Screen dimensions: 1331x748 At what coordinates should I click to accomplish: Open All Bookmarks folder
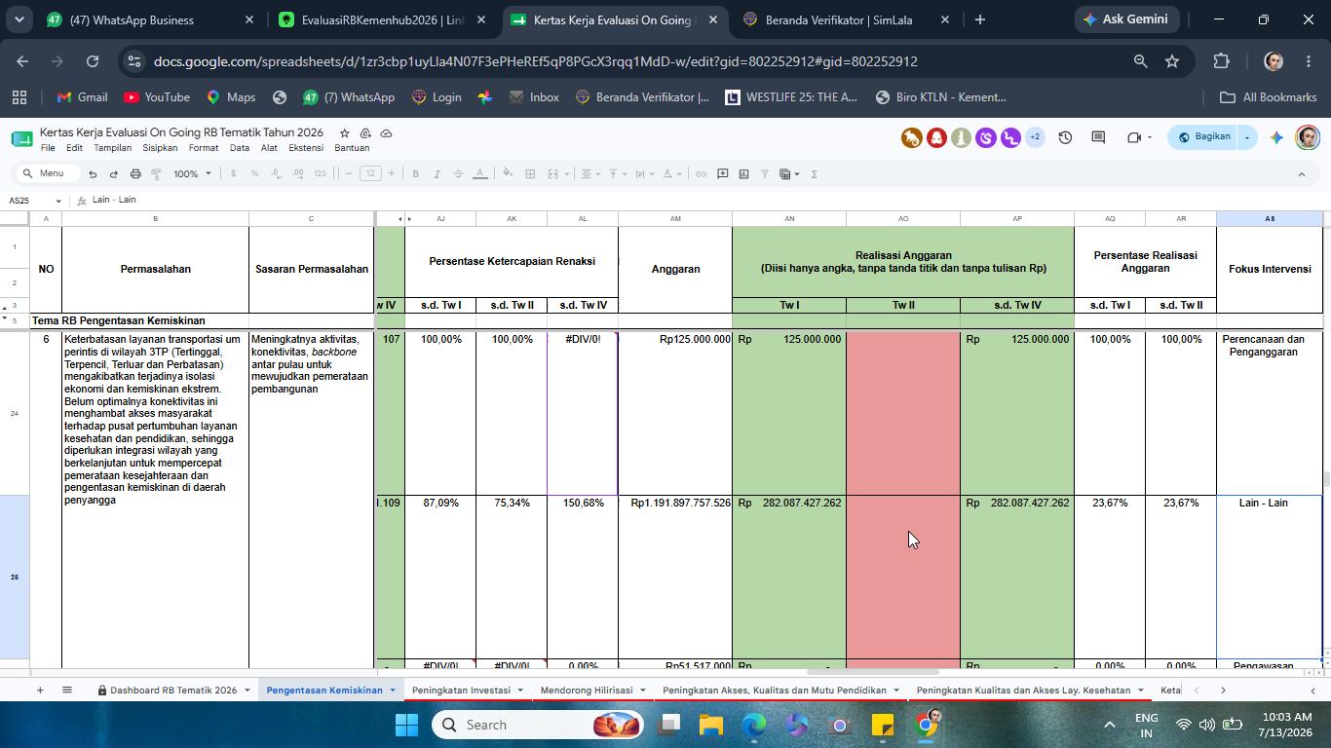point(1268,97)
